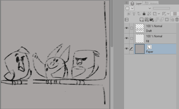Viewport: 179px width, 109px height.
Task: Check the Fill layer selection checkbox
Action: (x=132, y=38)
